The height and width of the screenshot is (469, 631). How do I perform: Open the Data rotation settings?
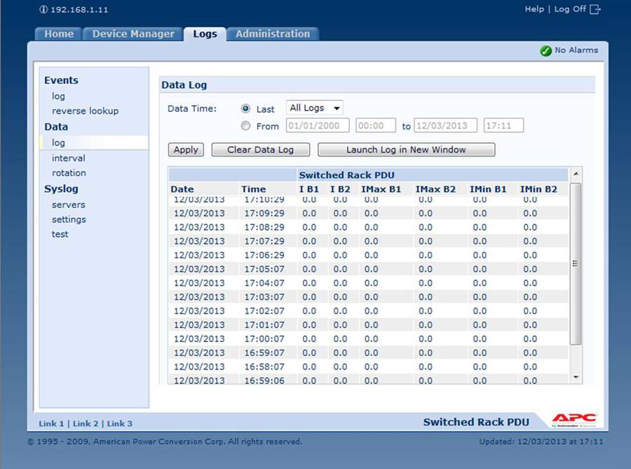coord(69,173)
